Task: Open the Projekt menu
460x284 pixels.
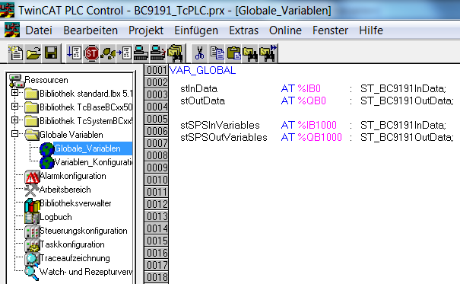Action: [146, 30]
